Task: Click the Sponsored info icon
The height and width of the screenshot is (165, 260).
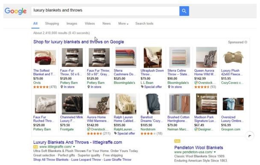Action: click(x=246, y=42)
